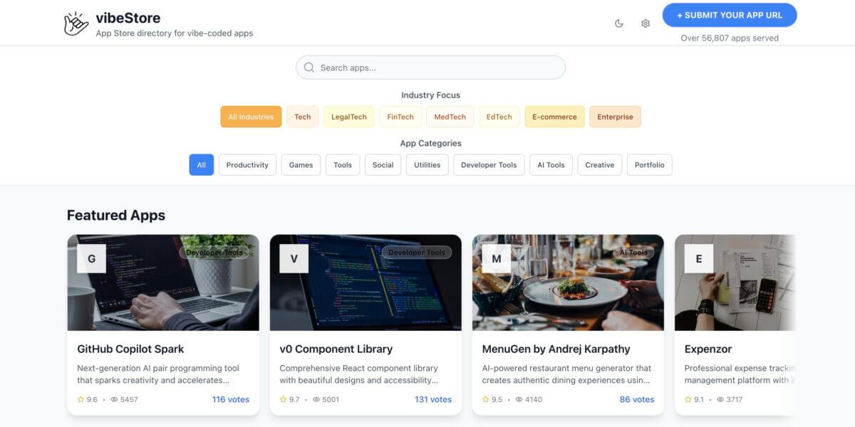
Task: Click the G letter badge on Copilot Spark
Action: [91, 259]
